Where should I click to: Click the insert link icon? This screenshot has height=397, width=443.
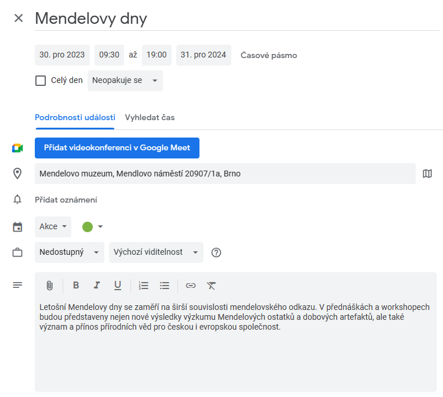191,286
